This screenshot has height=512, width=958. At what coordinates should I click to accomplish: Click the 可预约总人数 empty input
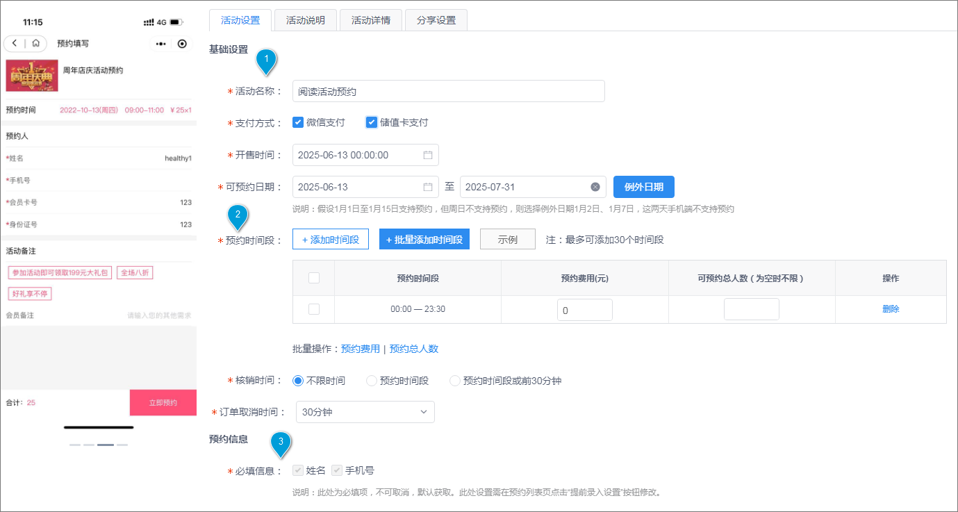pyautogui.click(x=752, y=309)
